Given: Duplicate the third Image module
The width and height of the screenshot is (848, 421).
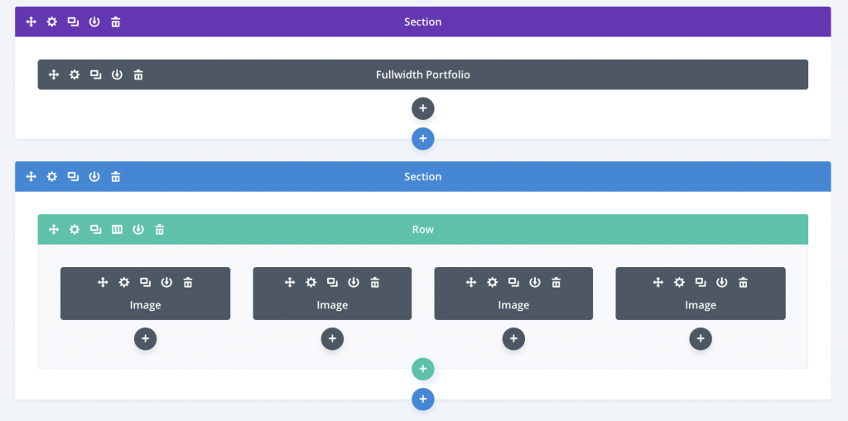Looking at the screenshot, I should (513, 282).
